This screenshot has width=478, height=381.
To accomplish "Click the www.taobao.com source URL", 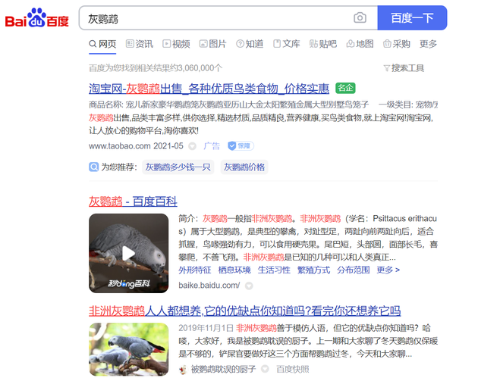I will [120, 146].
